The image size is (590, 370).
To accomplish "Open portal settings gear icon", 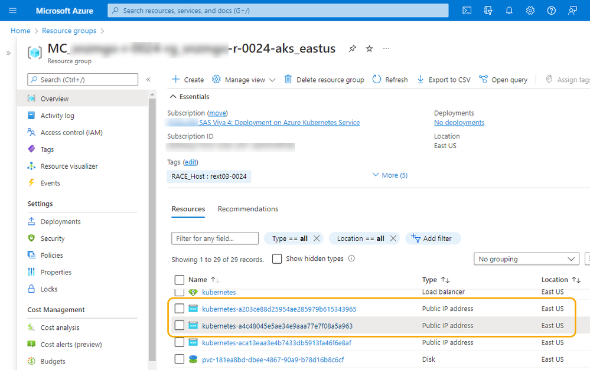I will pyautogui.click(x=530, y=11).
